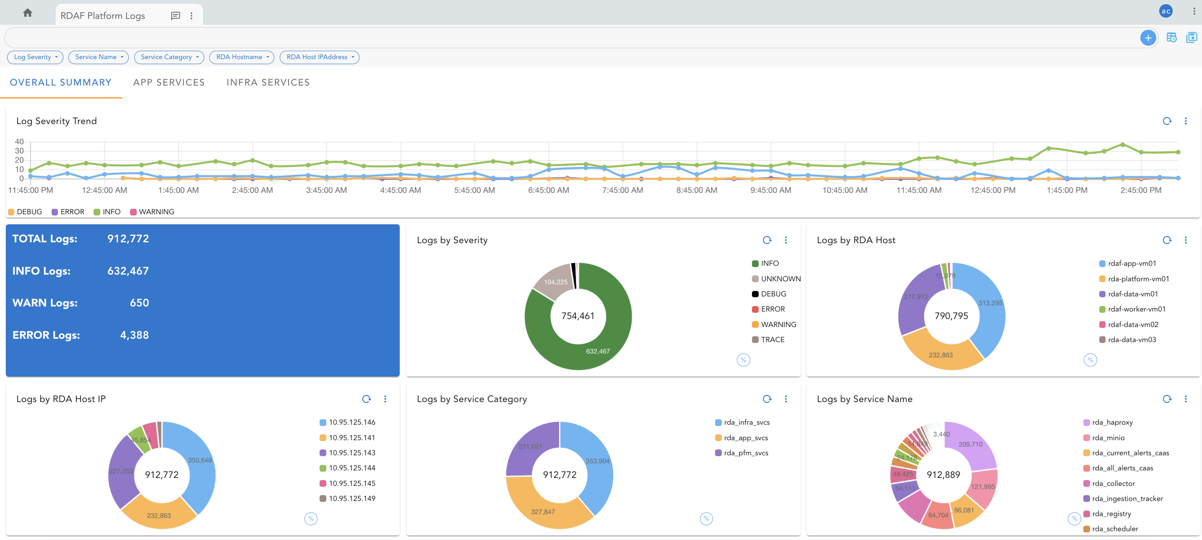
Task: Click the RDAF Platform Logs tab title
Action: coord(103,16)
